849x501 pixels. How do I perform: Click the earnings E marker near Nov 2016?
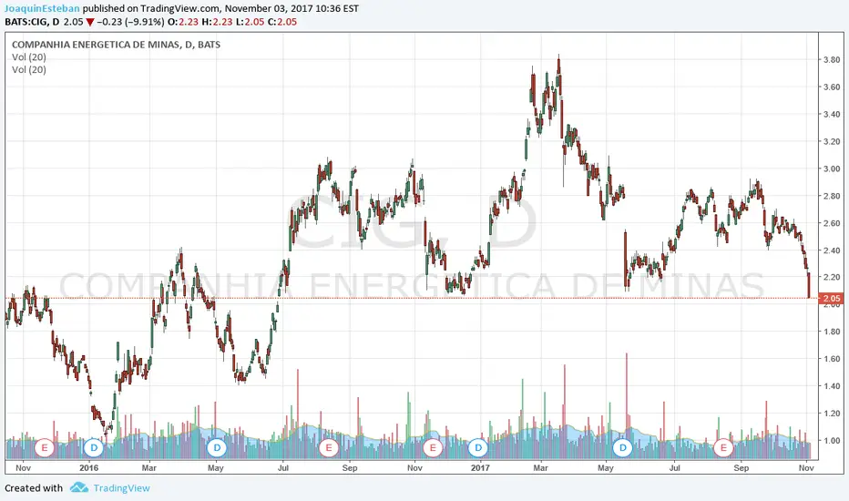432,448
